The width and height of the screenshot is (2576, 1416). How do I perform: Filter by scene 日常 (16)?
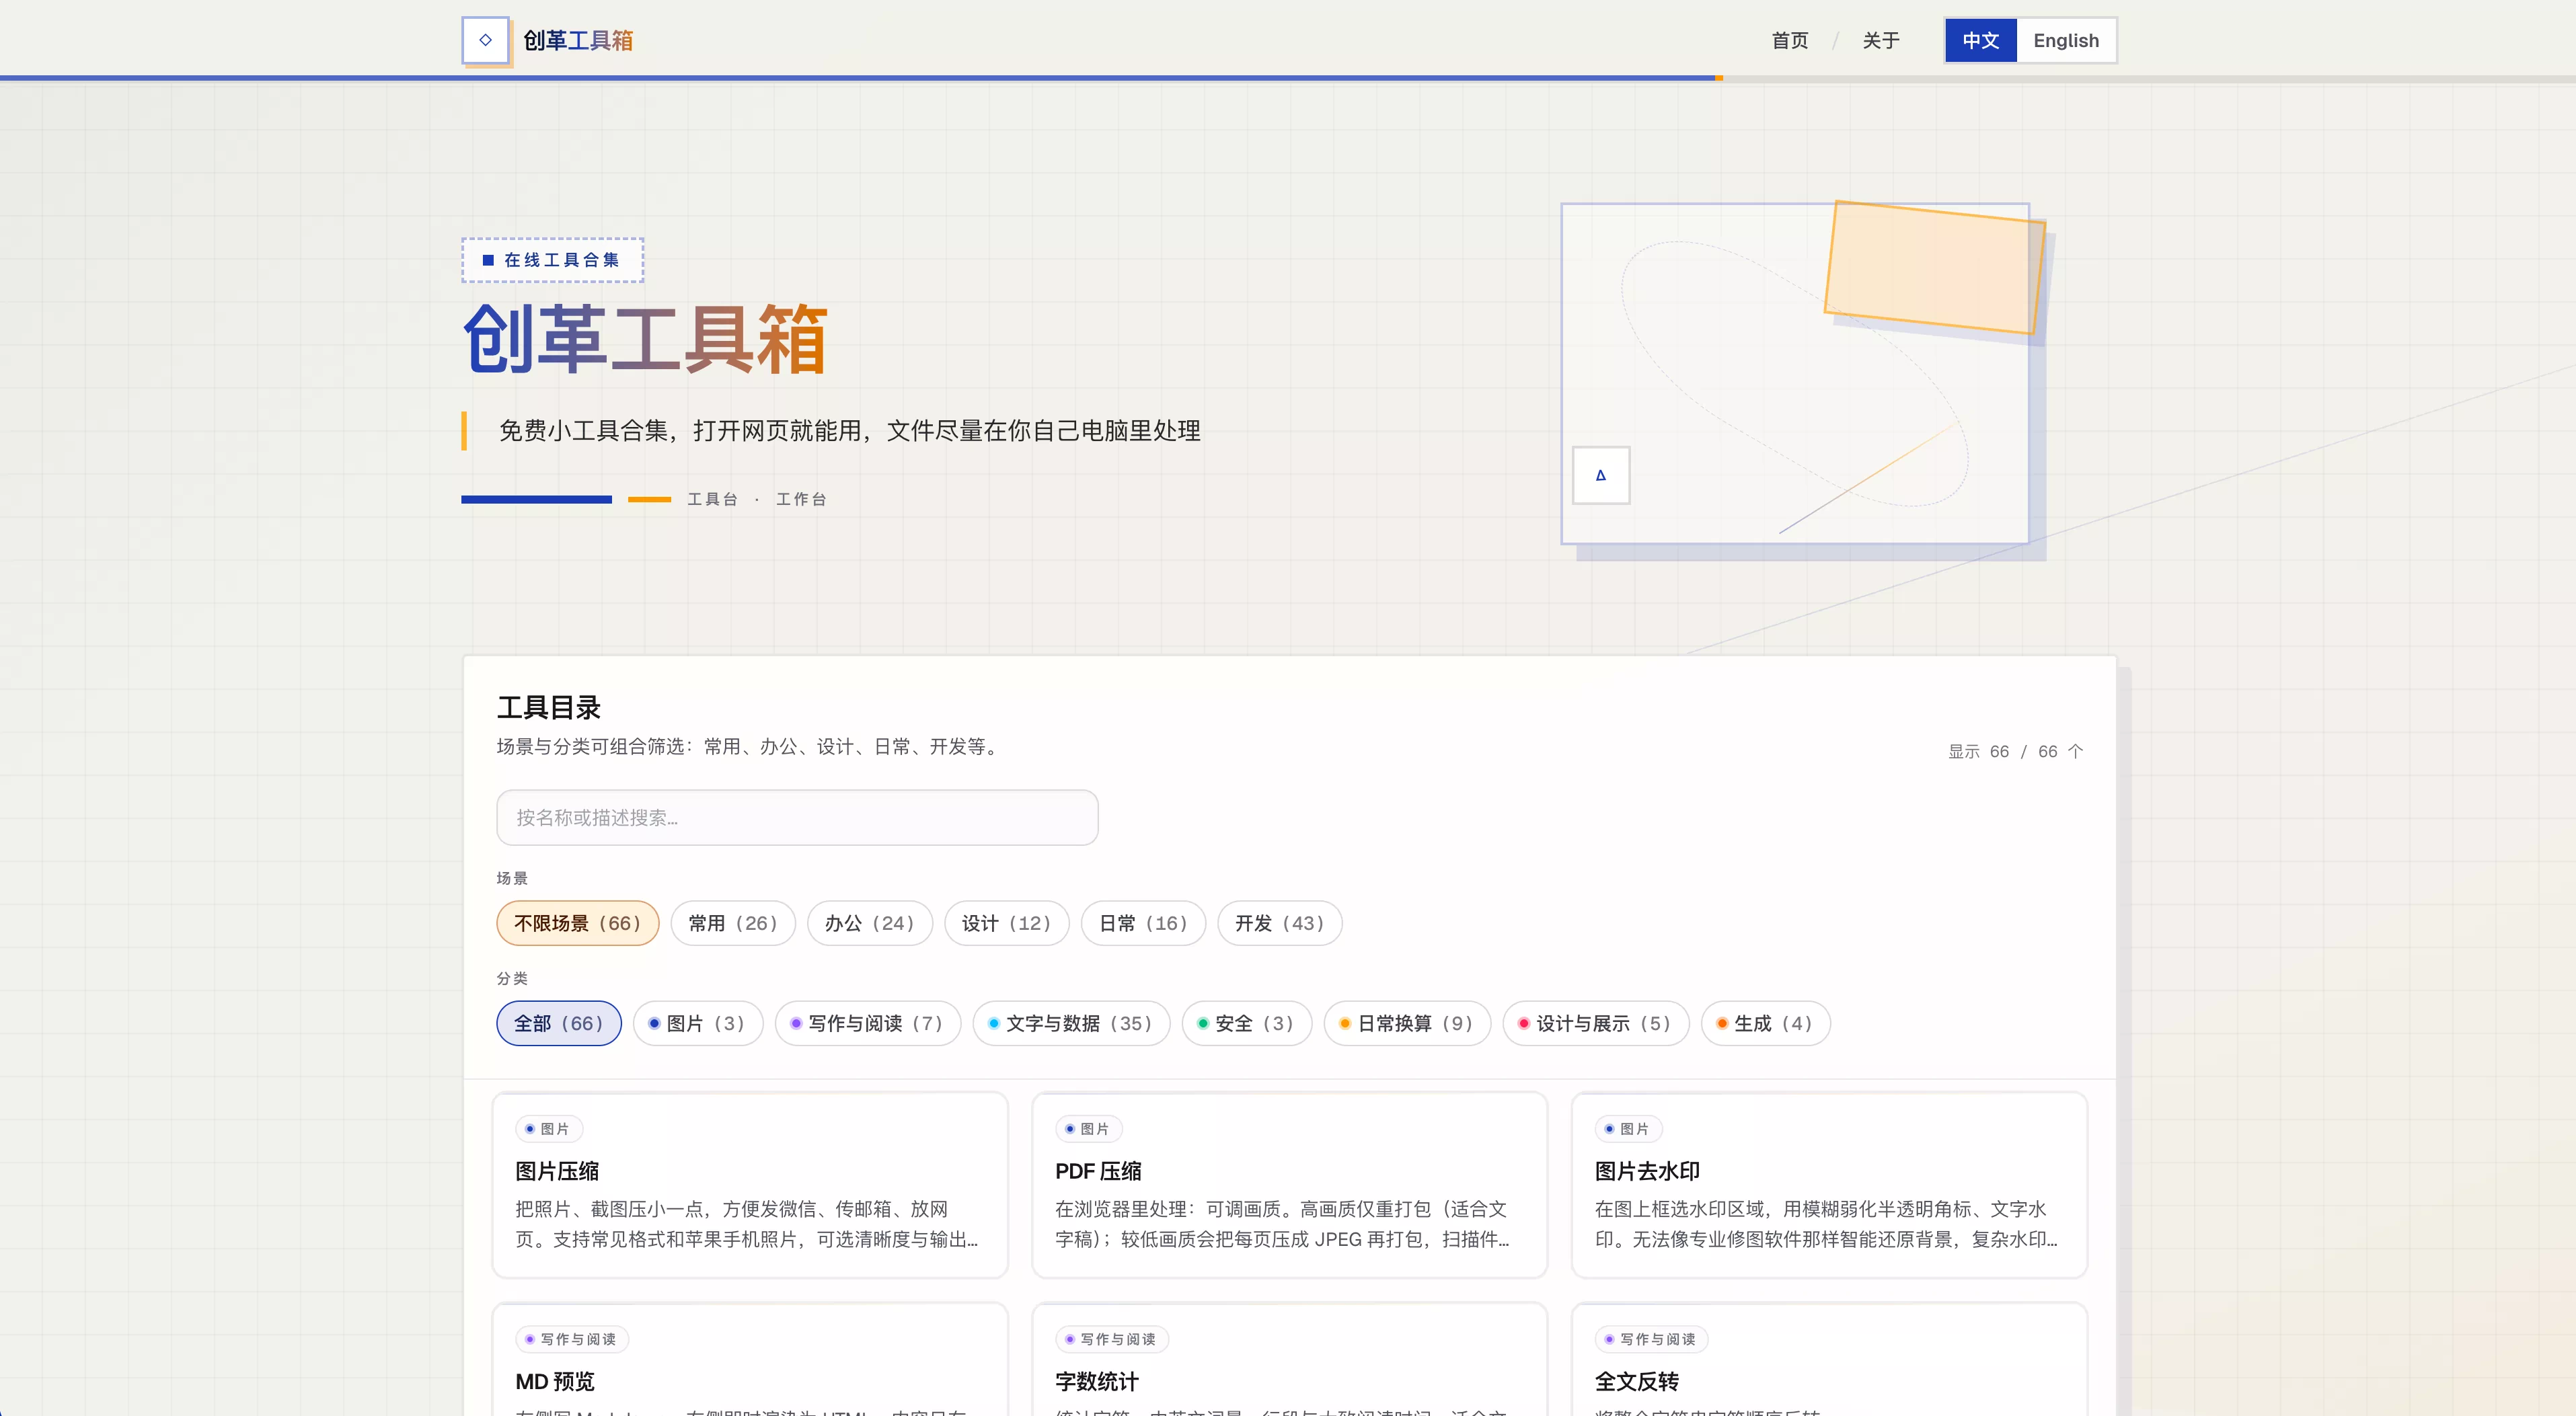pyautogui.click(x=1143, y=923)
